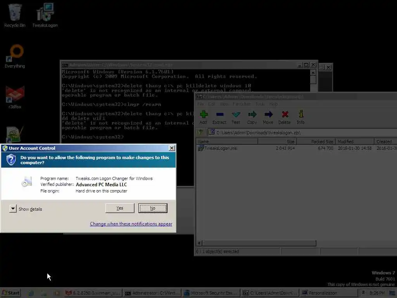Minimize the command prompt window

coord(300,65)
